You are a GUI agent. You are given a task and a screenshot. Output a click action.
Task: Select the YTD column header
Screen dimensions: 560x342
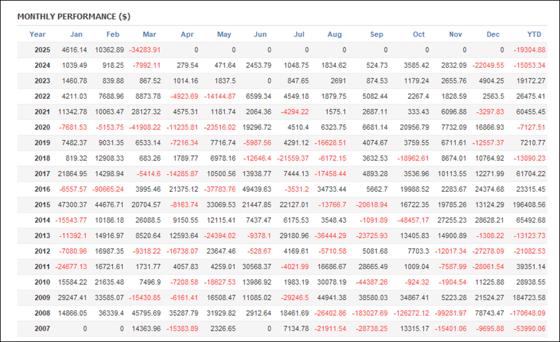pyautogui.click(x=534, y=34)
